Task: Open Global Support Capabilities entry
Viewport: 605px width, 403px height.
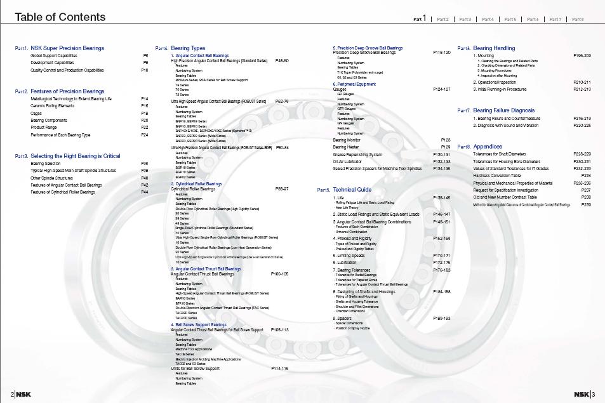Action: coord(53,56)
